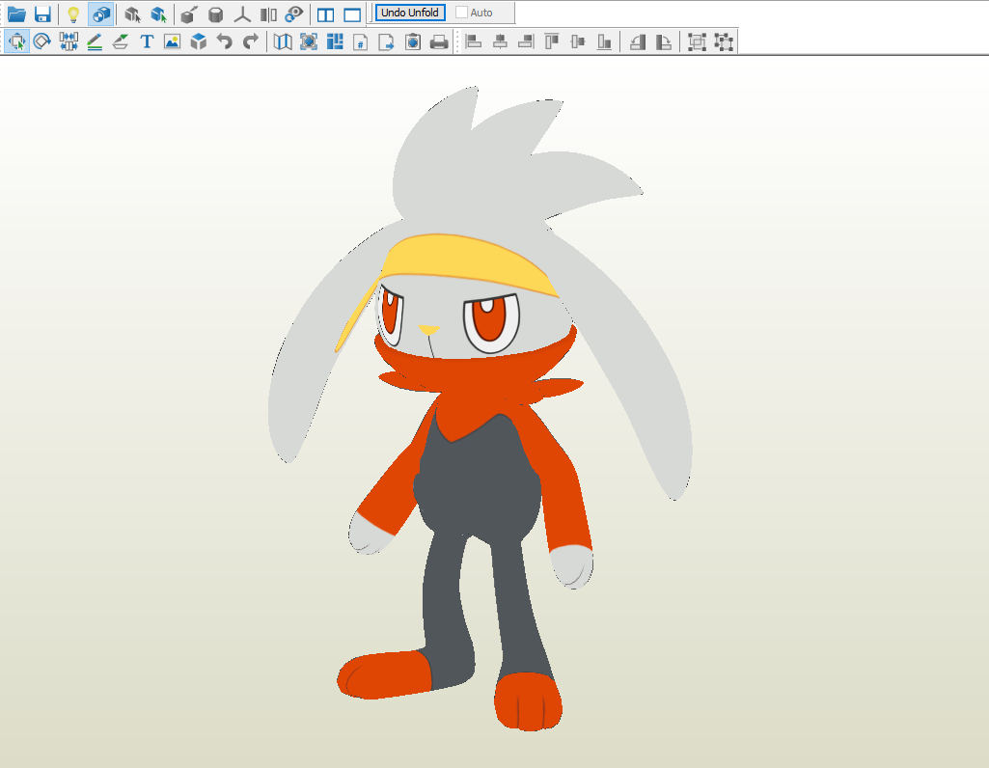Switch to the split two-pane window layout
989x768 pixels.
pyautogui.click(x=325, y=14)
